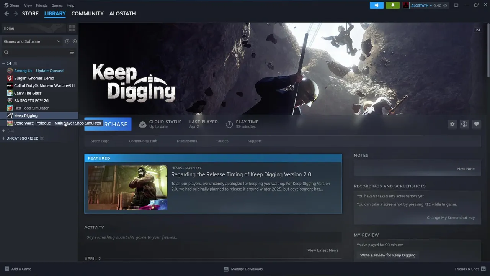Click the back navigation arrow
This screenshot has height=276, width=490.
7,13
